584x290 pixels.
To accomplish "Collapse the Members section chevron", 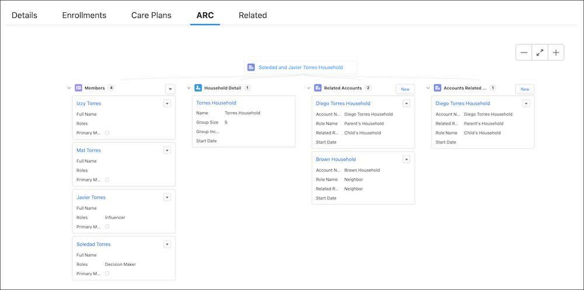I will pyautogui.click(x=69, y=88).
